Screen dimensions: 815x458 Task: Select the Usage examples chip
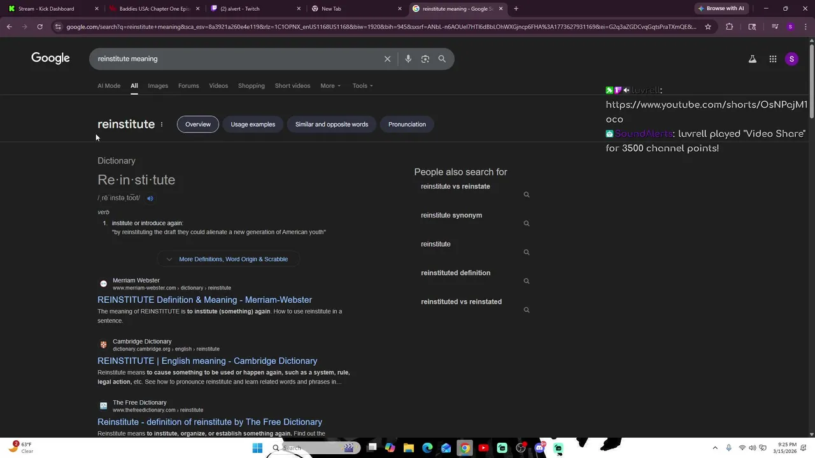click(253, 124)
